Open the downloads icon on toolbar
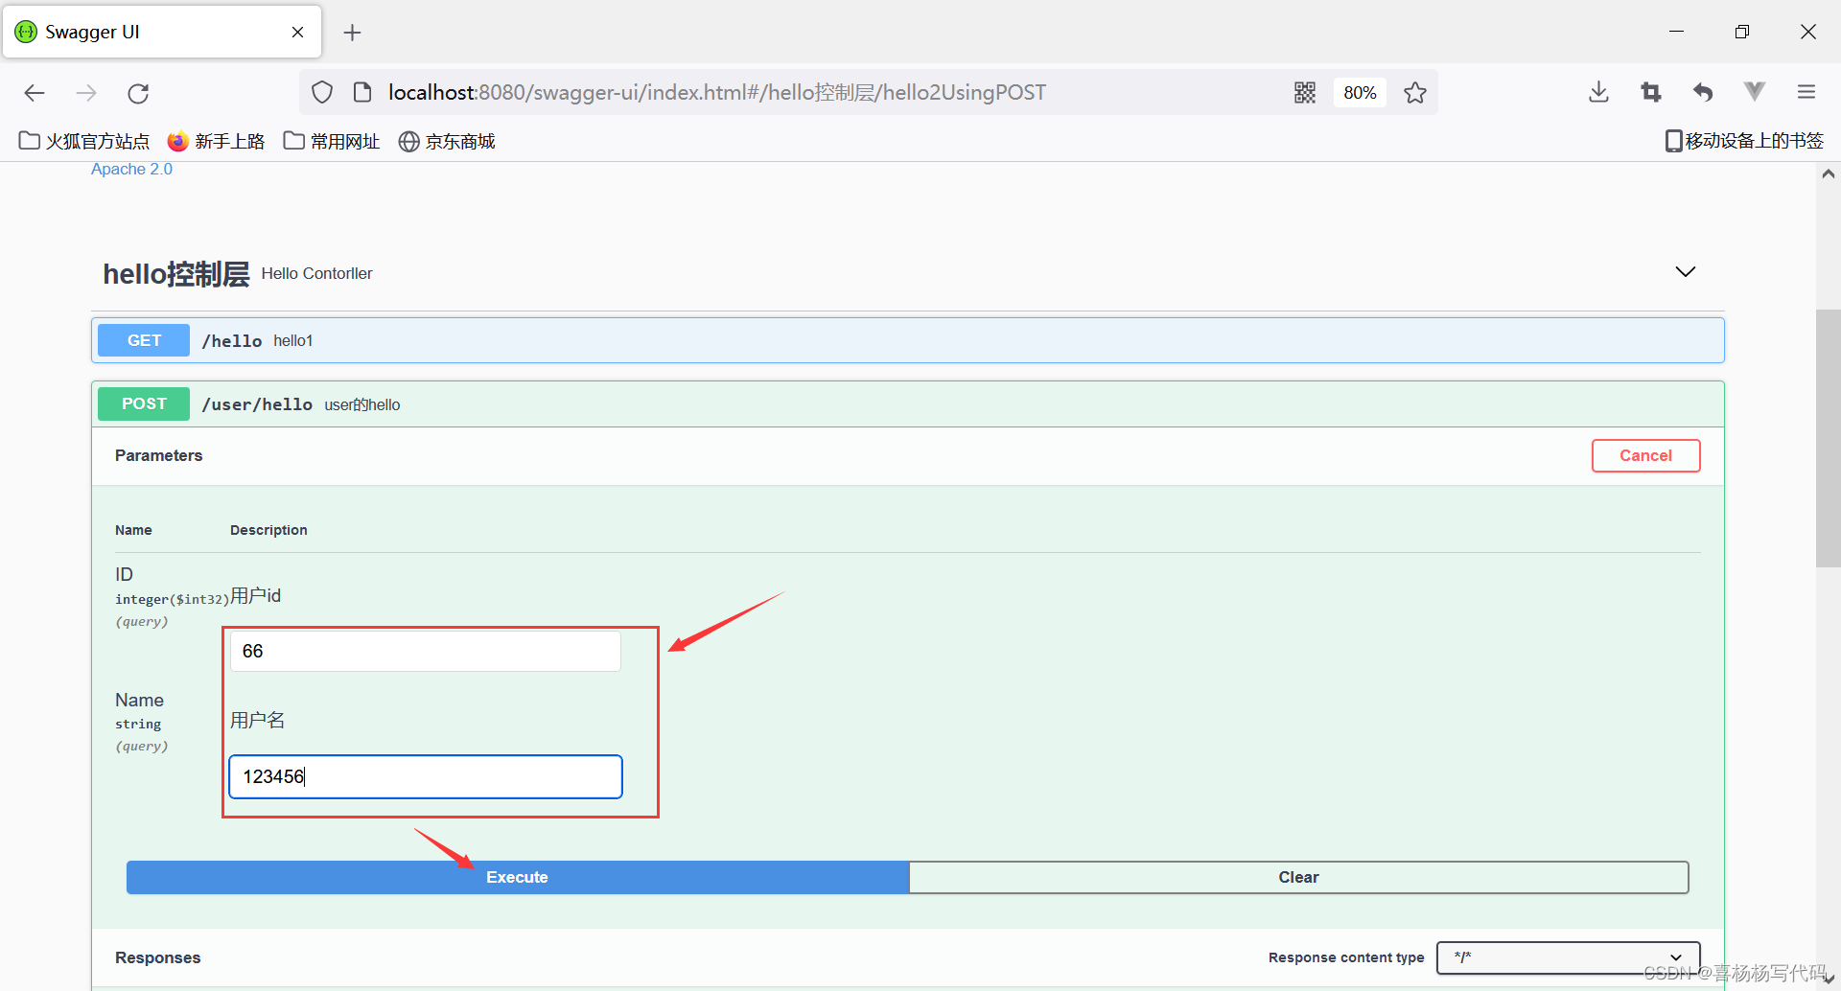The height and width of the screenshot is (991, 1841). (1597, 92)
